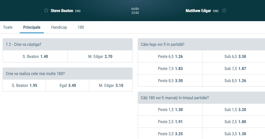Collapse the 'Cine va realiza cele mai multe 180?' section
Viewport: 265px width, 139px height.
click(67, 74)
